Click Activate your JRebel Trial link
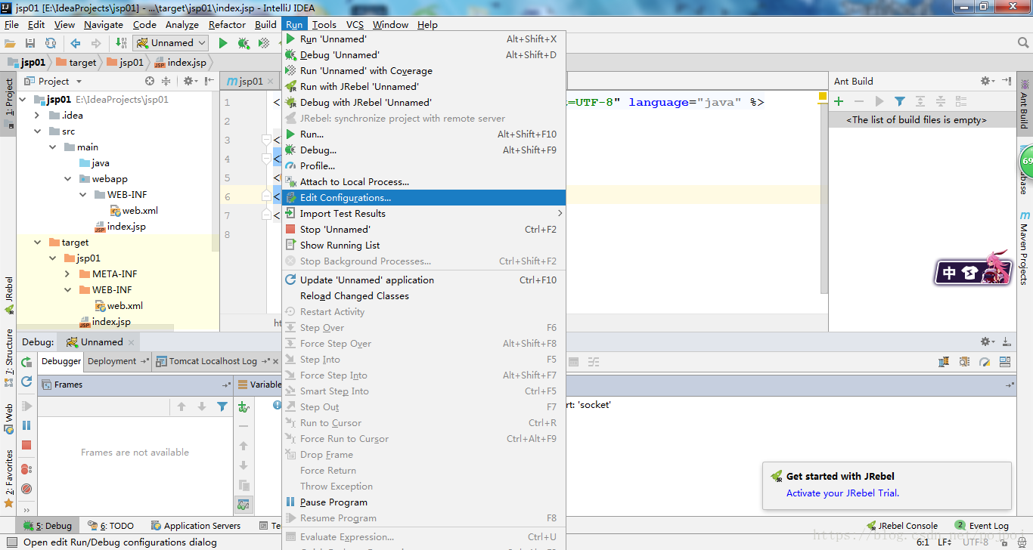Viewport: 1033px width, 550px height. pos(842,493)
